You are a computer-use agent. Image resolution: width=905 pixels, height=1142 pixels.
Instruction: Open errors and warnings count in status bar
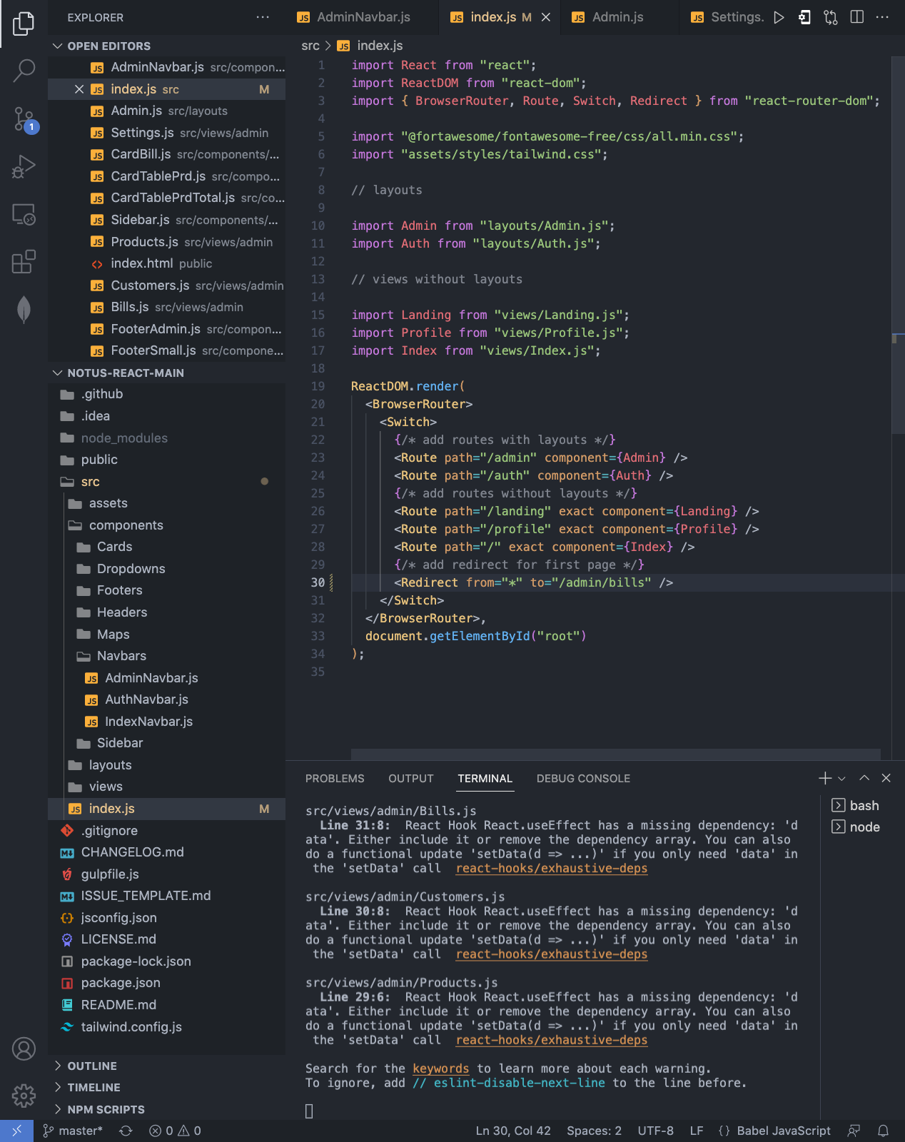coord(175,1131)
